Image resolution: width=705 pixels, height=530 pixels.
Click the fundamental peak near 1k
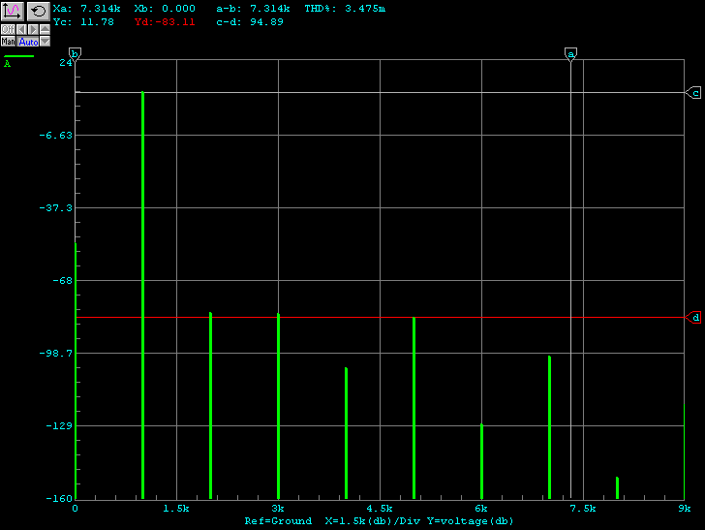142,291
